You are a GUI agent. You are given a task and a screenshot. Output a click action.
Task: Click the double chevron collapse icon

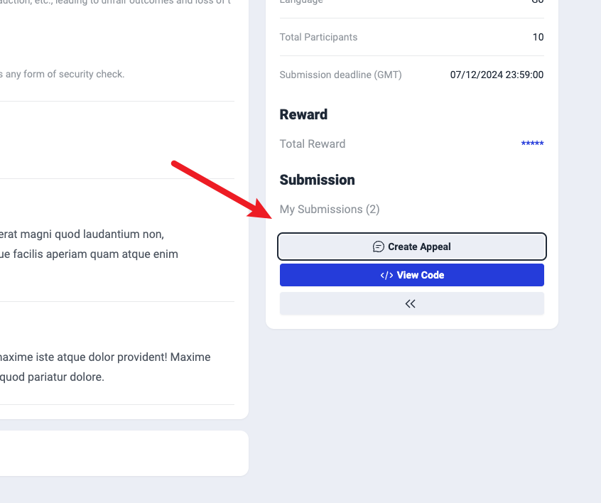[x=411, y=303]
